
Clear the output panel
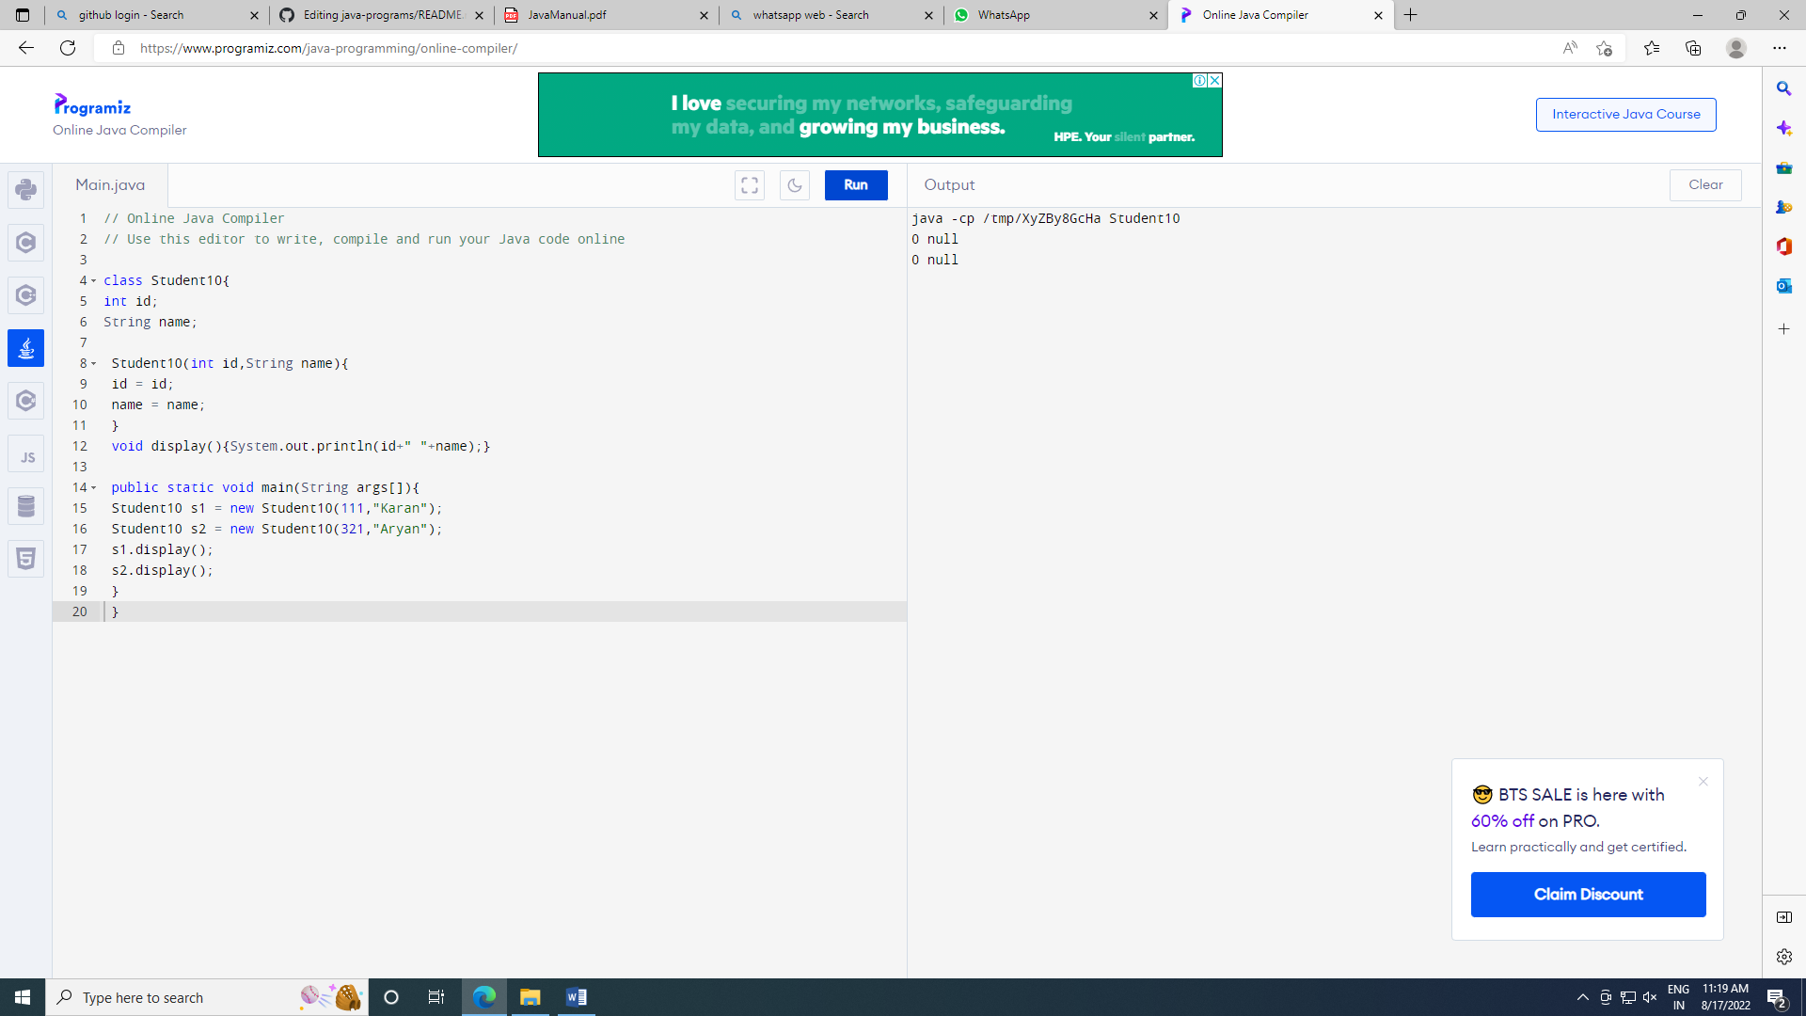click(1705, 185)
